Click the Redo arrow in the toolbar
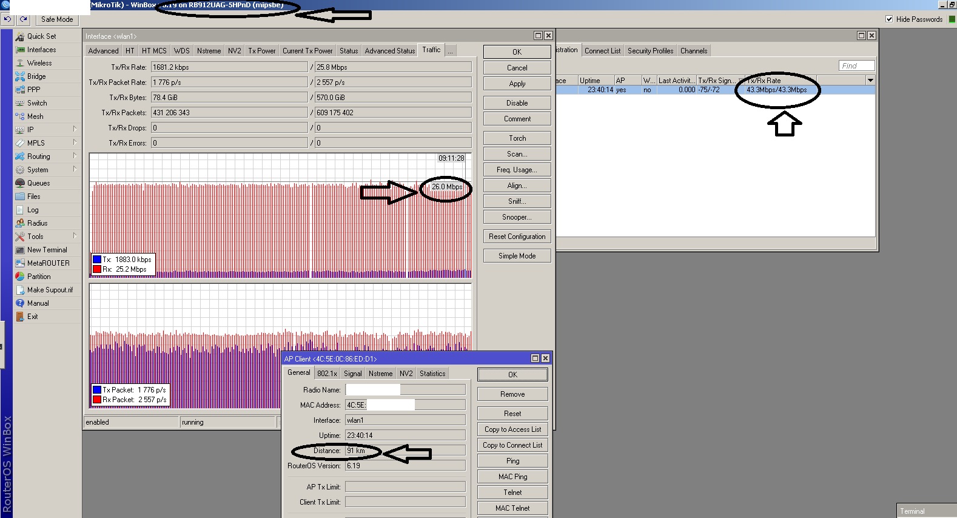 (24, 19)
